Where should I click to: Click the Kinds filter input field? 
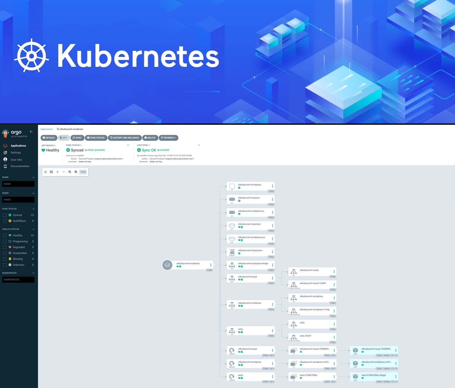(x=18, y=200)
